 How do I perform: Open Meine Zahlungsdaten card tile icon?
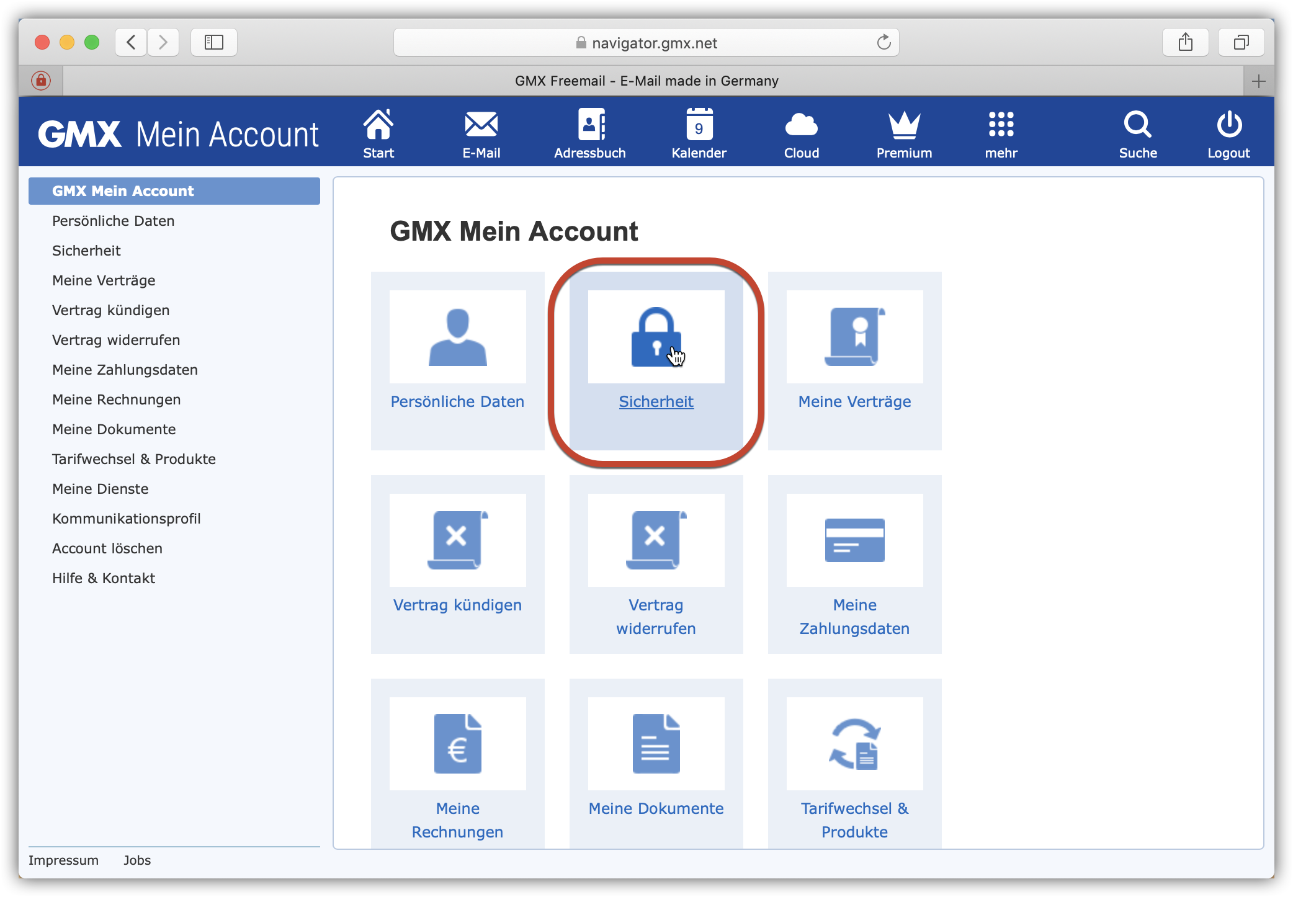855,540
